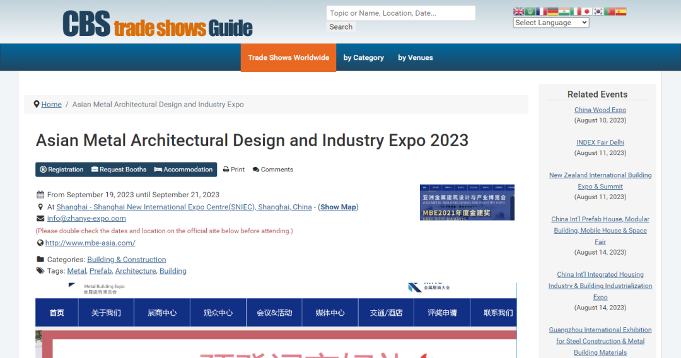Image resolution: width=681 pixels, height=358 pixels.
Task: Click the Search button
Action: click(340, 27)
